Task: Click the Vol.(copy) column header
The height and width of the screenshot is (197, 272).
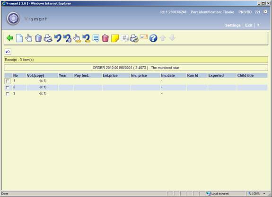Action: point(35,75)
